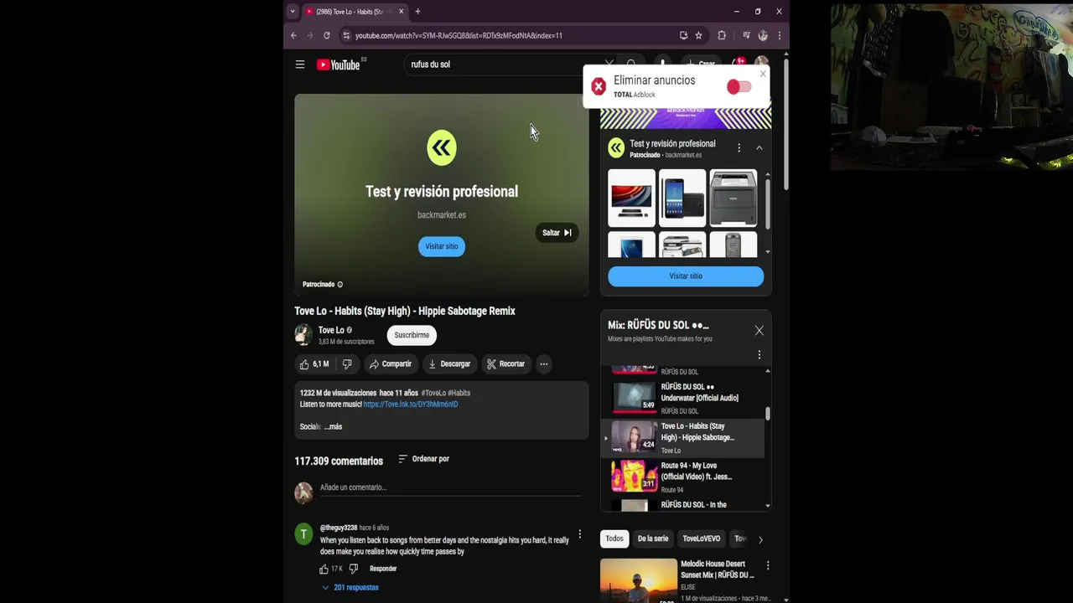Select the De la serie filter chip
1073x603 pixels.
[652, 539]
